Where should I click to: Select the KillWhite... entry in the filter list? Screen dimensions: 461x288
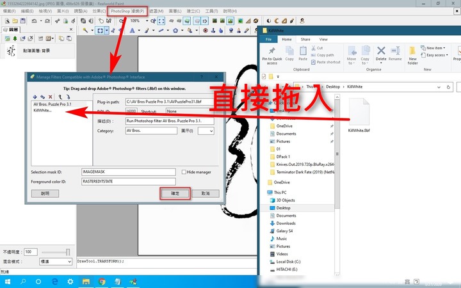[x=42, y=111]
